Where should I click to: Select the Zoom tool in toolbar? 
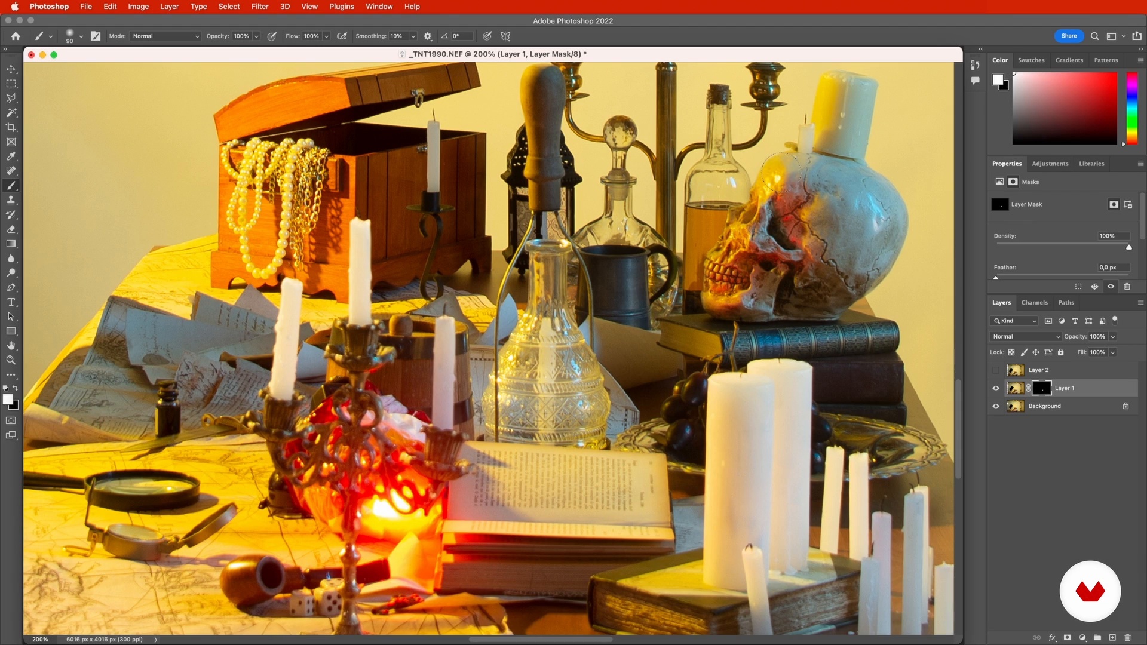click(x=11, y=360)
